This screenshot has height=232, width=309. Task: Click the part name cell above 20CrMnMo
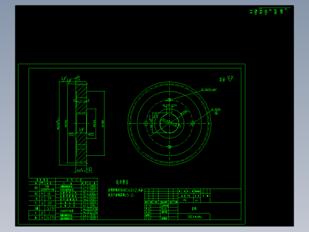click(x=194, y=208)
